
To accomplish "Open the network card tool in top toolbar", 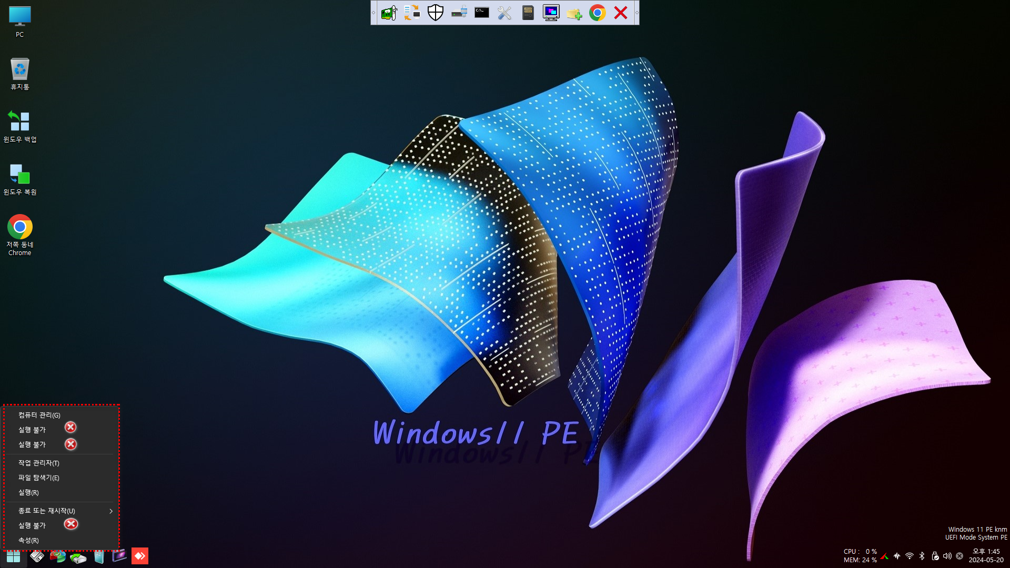I will [389, 13].
